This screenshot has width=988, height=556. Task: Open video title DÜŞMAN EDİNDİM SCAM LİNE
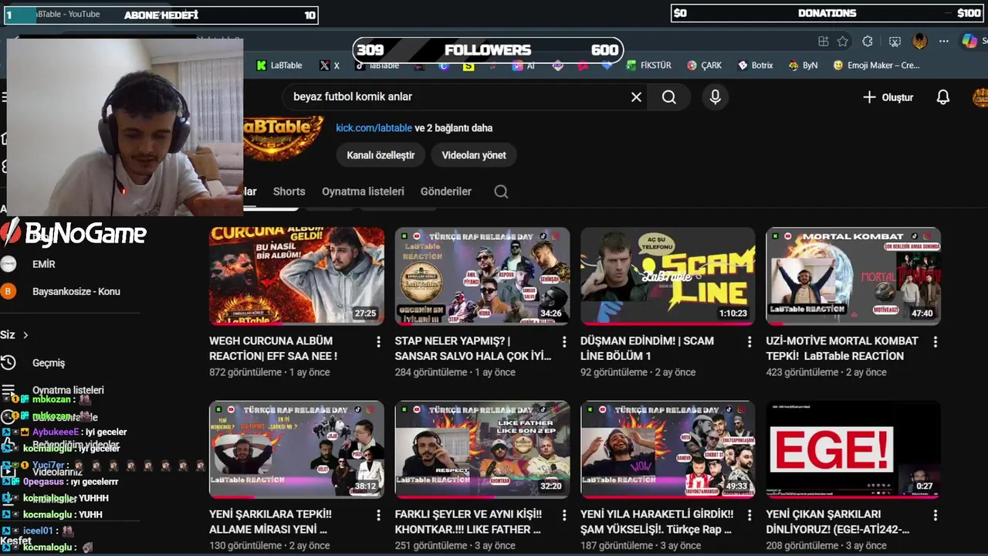coord(647,348)
